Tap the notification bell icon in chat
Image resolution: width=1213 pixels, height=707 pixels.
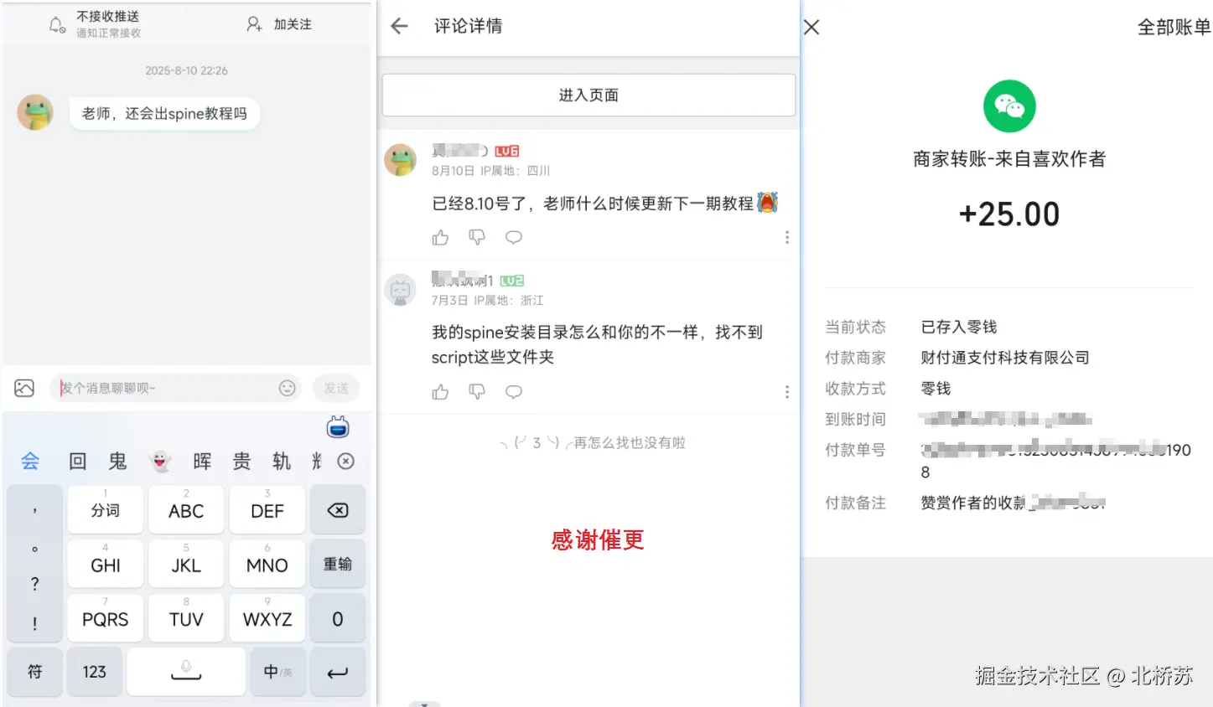[x=56, y=25]
